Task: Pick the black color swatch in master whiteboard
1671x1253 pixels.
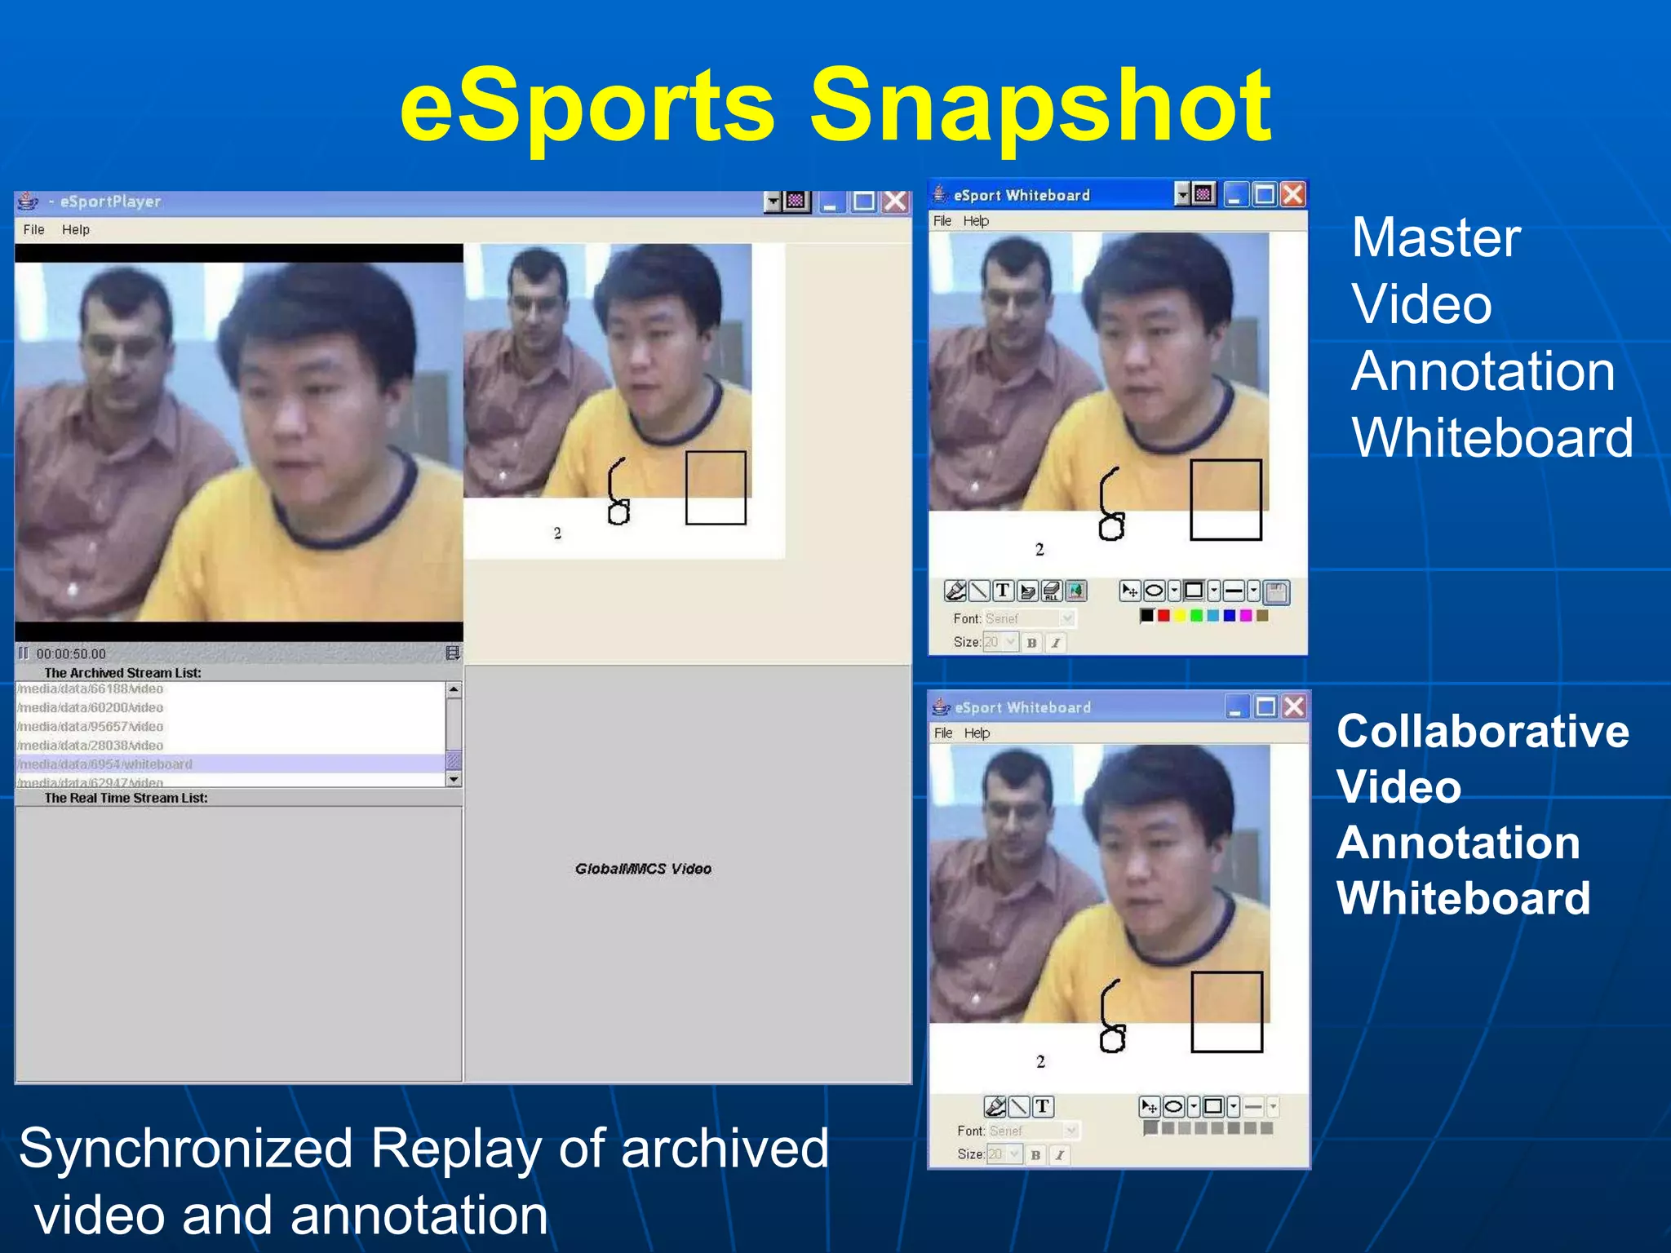Action: coord(1147,615)
